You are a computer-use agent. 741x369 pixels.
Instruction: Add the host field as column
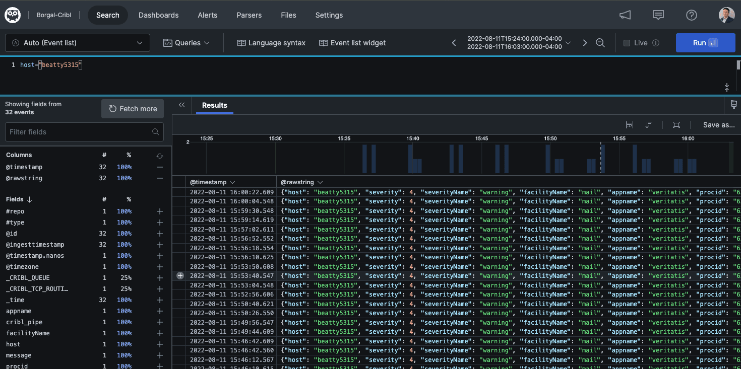(159, 344)
